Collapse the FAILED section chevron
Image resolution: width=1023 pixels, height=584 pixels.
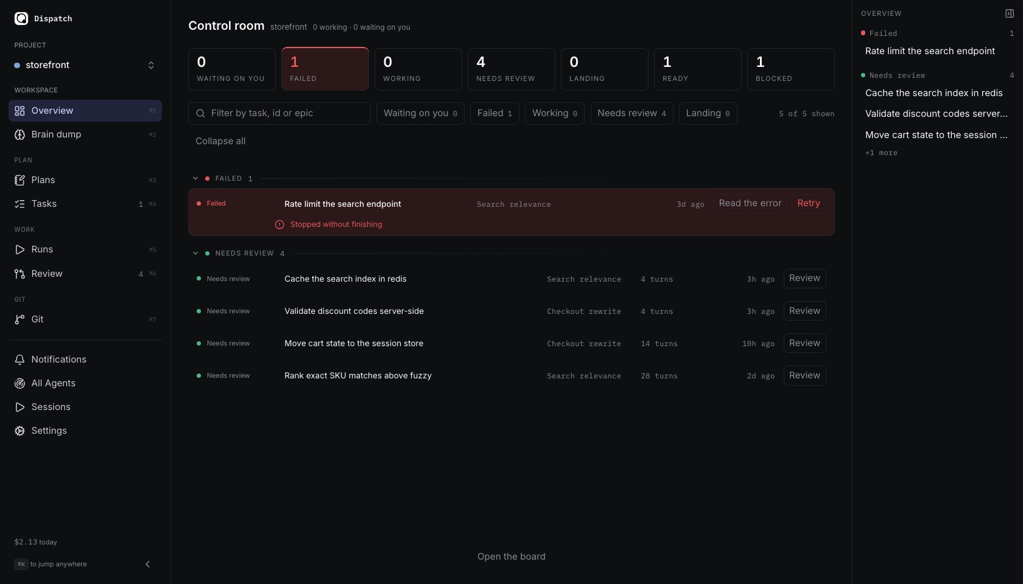(x=195, y=178)
